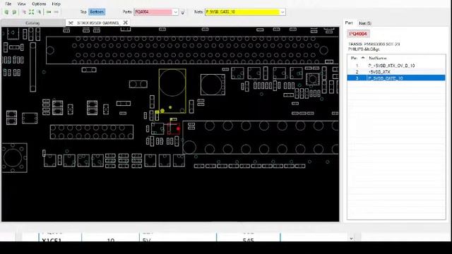452x254 pixels.
Task: Click the yellow Nets field P_5VSB_GATE_10
Action: 242,12
